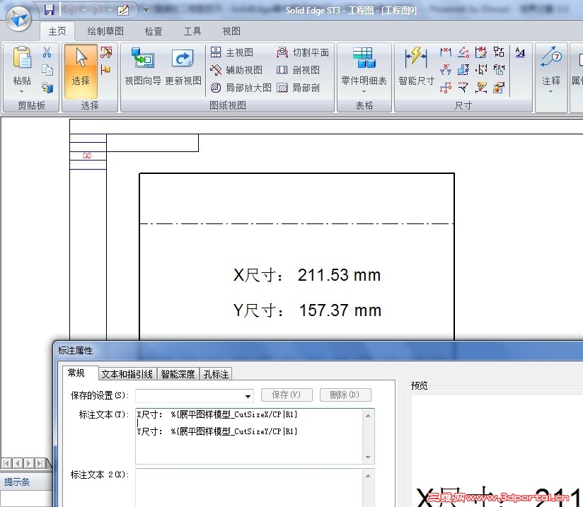This screenshot has width=583, height=507.
Task: Click the text style AA icon
Action: (x=520, y=52)
